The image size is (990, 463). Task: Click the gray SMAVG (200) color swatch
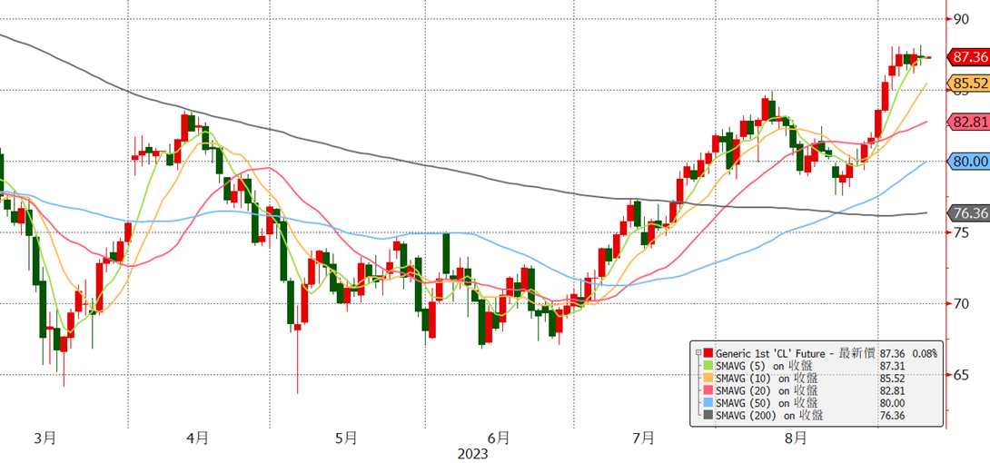[x=708, y=415]
